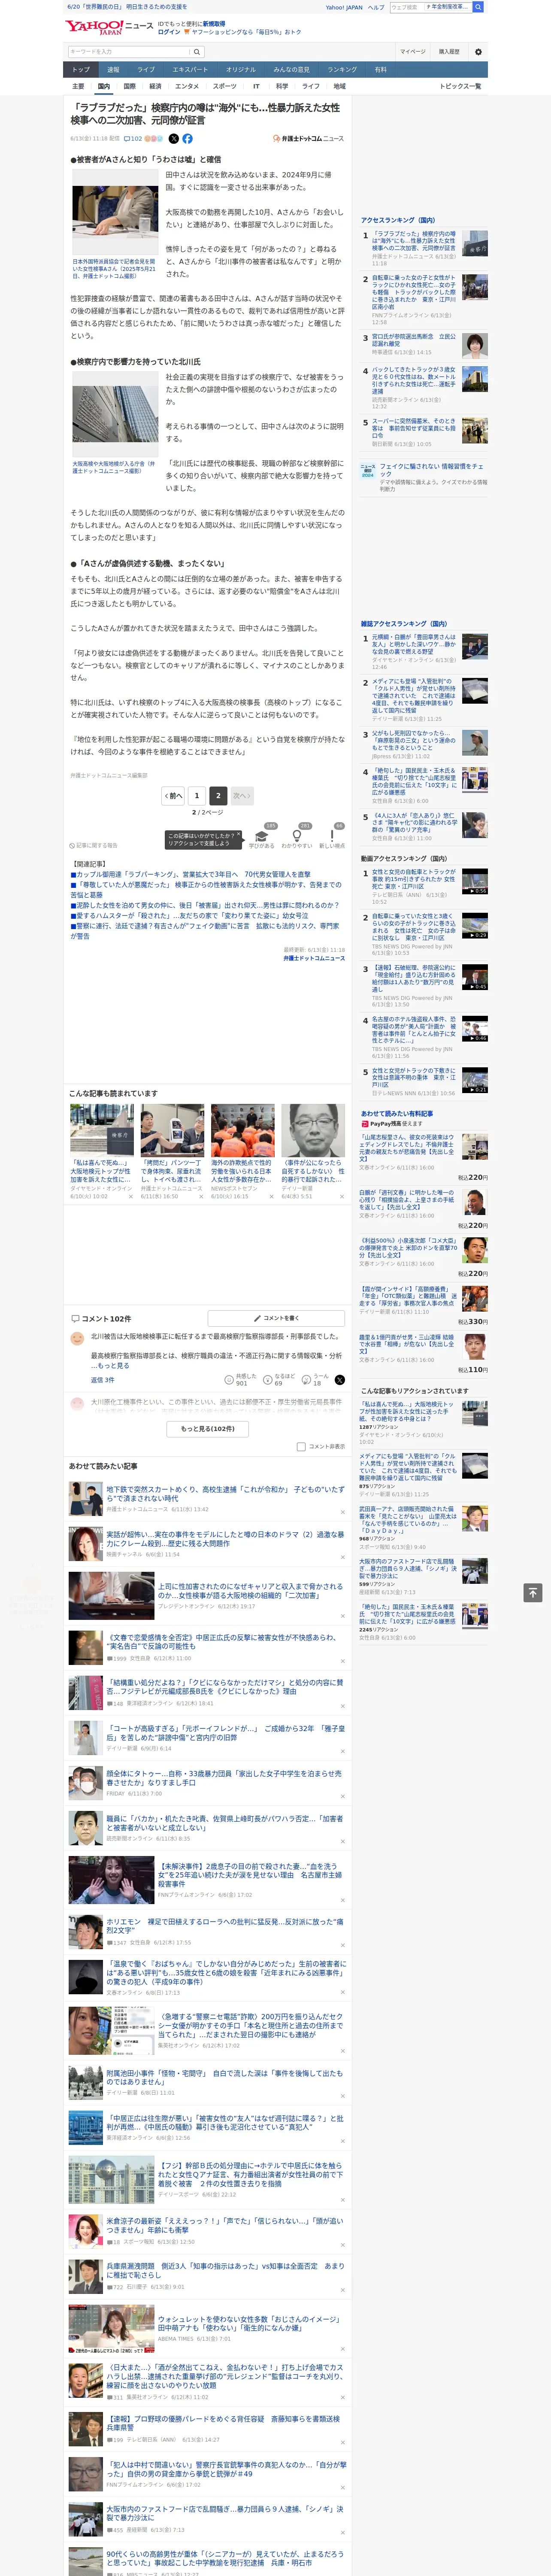Open first video ranking thumbnail 0:56
The image size is (551, 2576).
[x=475, y=881]
